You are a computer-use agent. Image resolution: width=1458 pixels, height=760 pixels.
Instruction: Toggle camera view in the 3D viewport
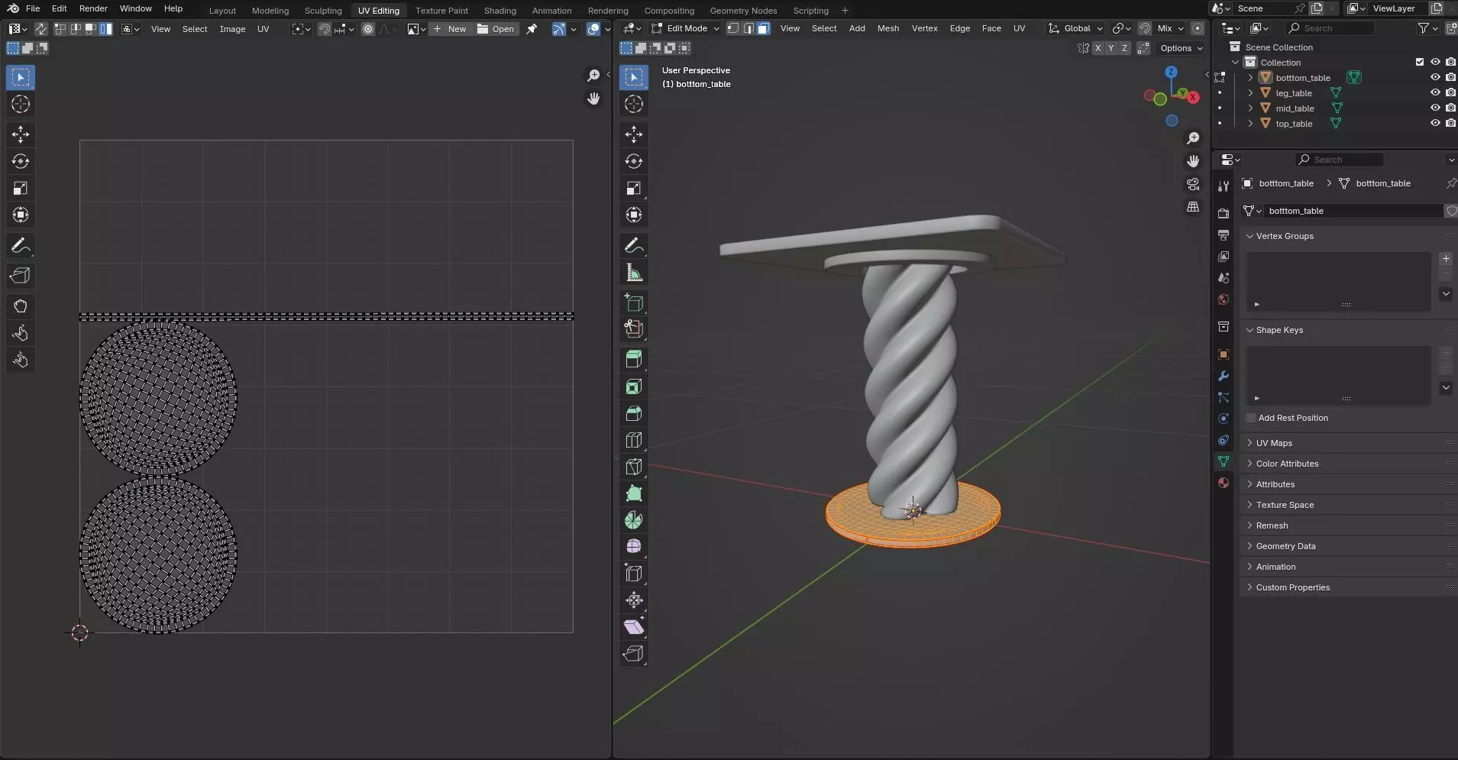tap(1192, 184)
